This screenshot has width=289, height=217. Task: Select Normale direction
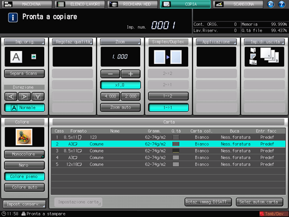tap(25, 107)
